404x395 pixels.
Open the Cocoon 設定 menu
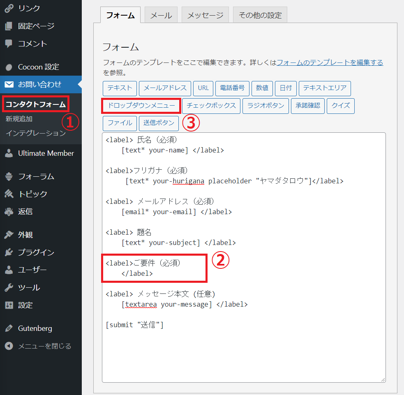(x=41, y=67)
